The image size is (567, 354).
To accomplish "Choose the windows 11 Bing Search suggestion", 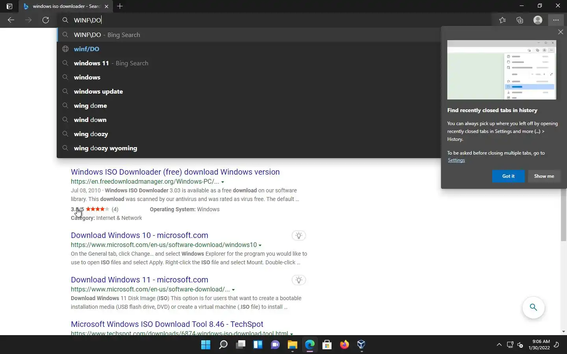I will (249, 63).
